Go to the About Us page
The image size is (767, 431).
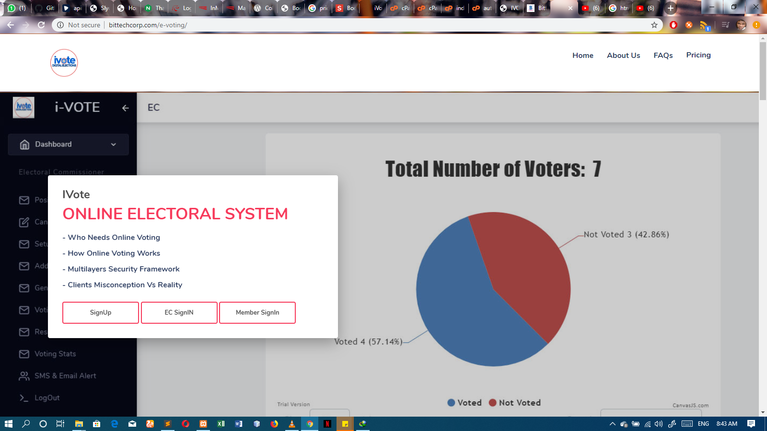point(623,56)
